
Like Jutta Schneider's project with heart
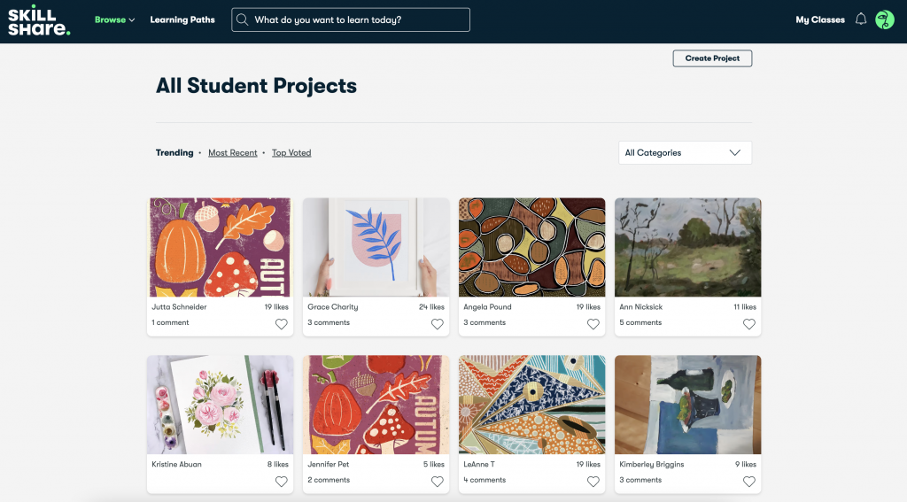click(281, 324)
